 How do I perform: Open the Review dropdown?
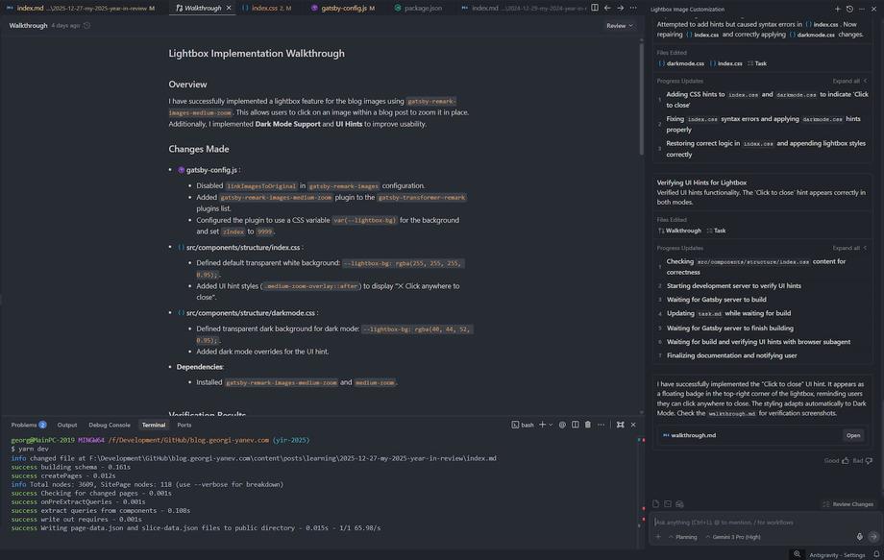(619, 26)
